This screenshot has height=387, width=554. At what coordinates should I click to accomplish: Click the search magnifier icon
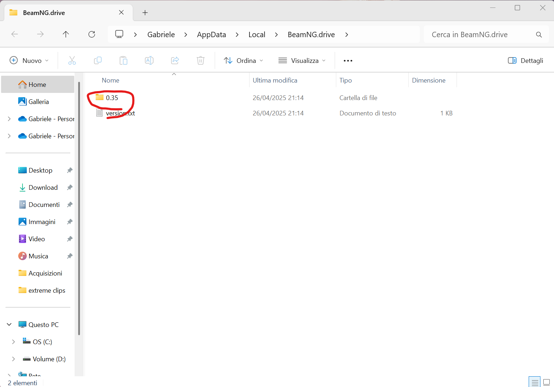pyautogui.click(x=539, y=35)
